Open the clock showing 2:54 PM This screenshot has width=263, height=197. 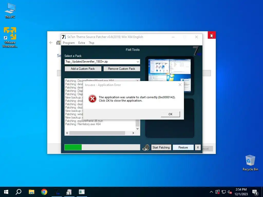(x=241, y=192)
